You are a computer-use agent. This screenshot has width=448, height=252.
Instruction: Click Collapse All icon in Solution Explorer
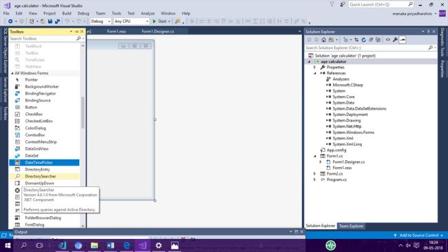click(371, 40)
